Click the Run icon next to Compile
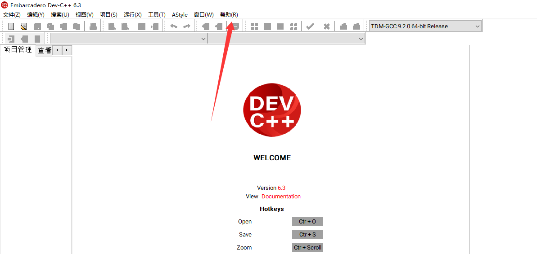The image size is (537, 254). pos(267,26)
